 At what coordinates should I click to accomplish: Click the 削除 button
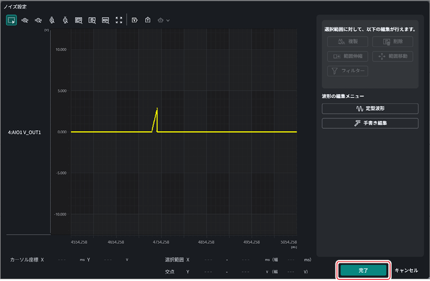(392, 42)
